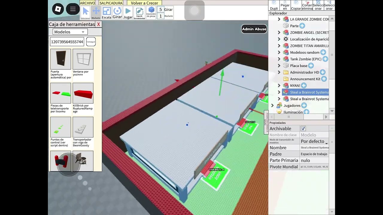Viewport: 383px width, 215px height.
Task: Add child to Administrador HD
Action: 323,72
